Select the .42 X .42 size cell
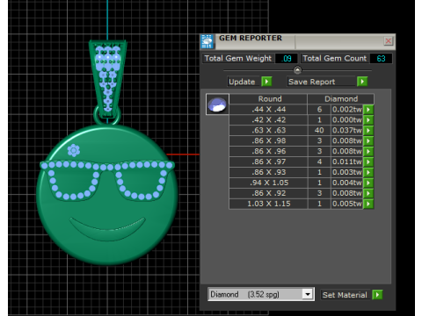Viewport: 422px width, 316px height. [x=268, y=120]
